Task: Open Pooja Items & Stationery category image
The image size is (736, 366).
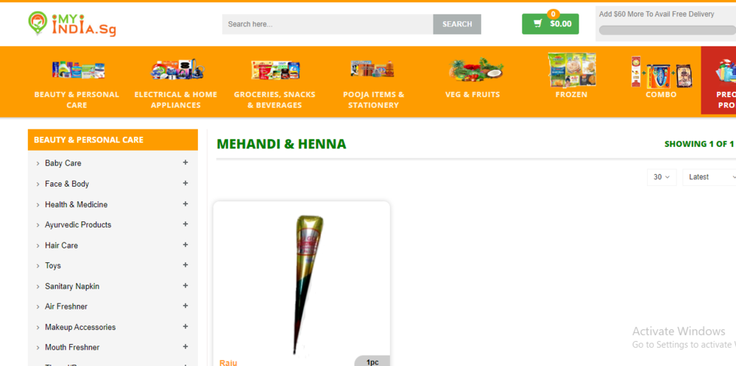Action: pos(372,69)
